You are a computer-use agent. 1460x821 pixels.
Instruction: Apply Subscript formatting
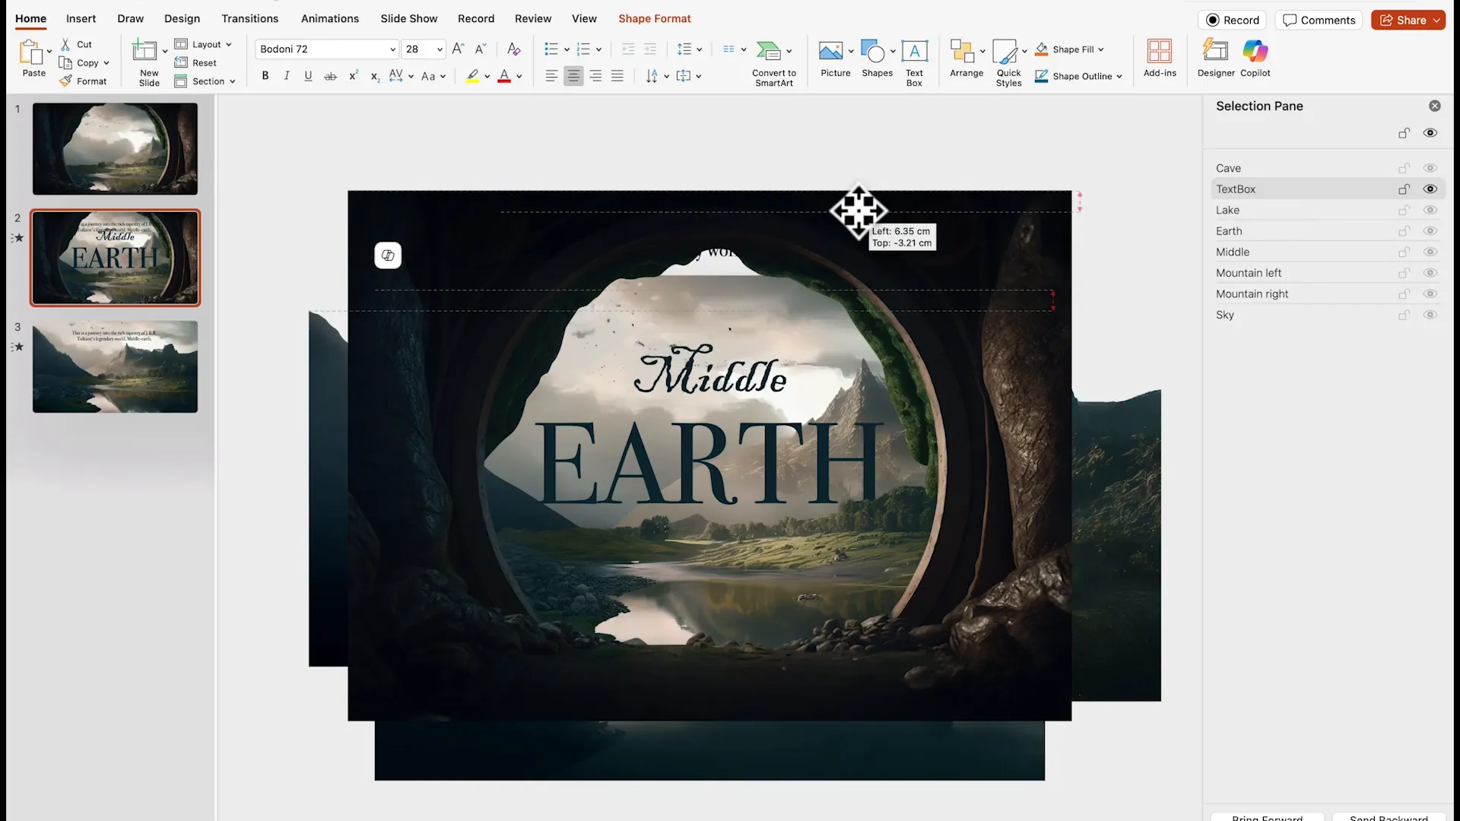375,75
